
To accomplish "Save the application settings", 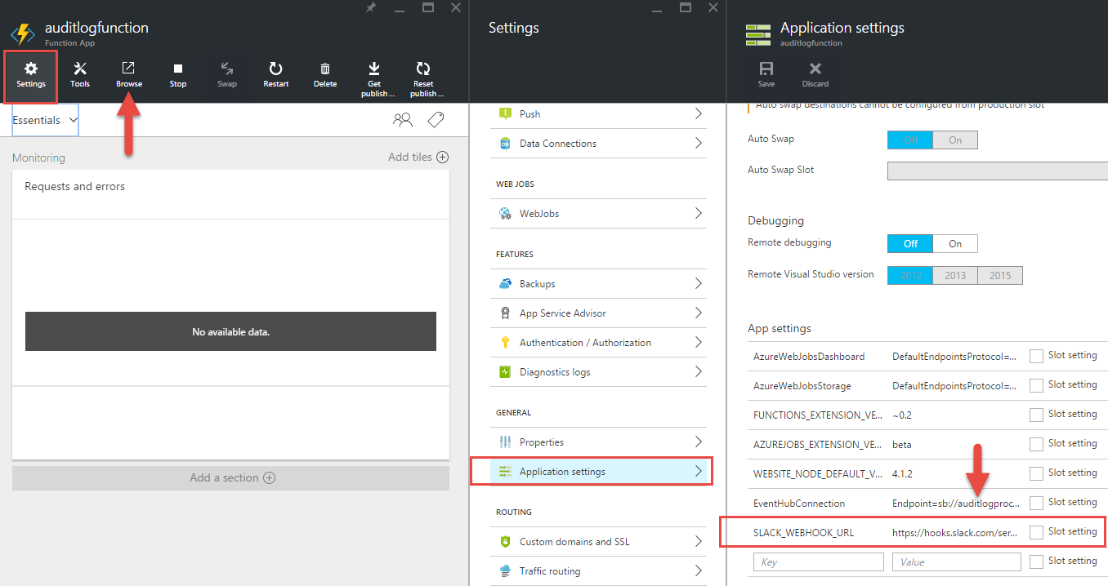I will click(766, 74).
